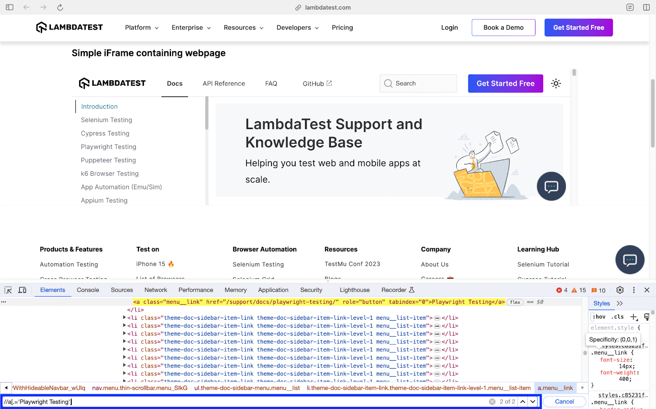656x409 pixels.
Task: Open the Docs tab in iframe
Action: 175,84
